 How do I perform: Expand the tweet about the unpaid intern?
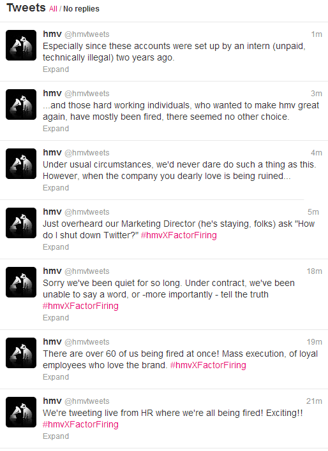tap(56, 69)
